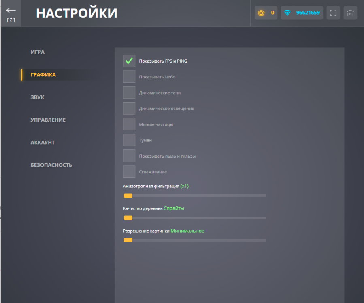
Task: Uncheck Показывать FPS и PING checkbox
Action: pos(129,61)
